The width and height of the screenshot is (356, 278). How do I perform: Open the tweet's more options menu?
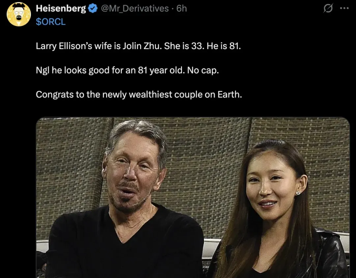[344, 9]
